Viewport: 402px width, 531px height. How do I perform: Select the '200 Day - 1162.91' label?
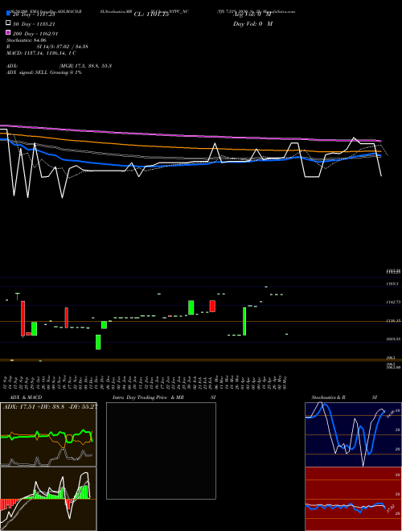(35, 34)
